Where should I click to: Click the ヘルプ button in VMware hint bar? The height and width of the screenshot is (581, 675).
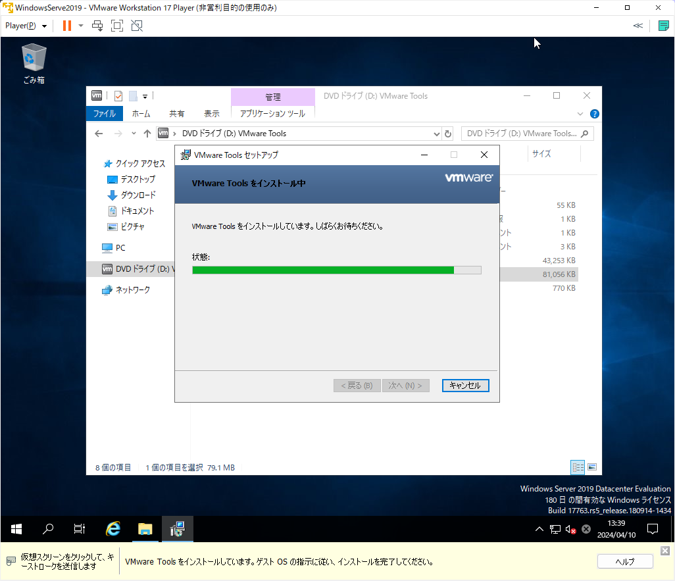624,562
